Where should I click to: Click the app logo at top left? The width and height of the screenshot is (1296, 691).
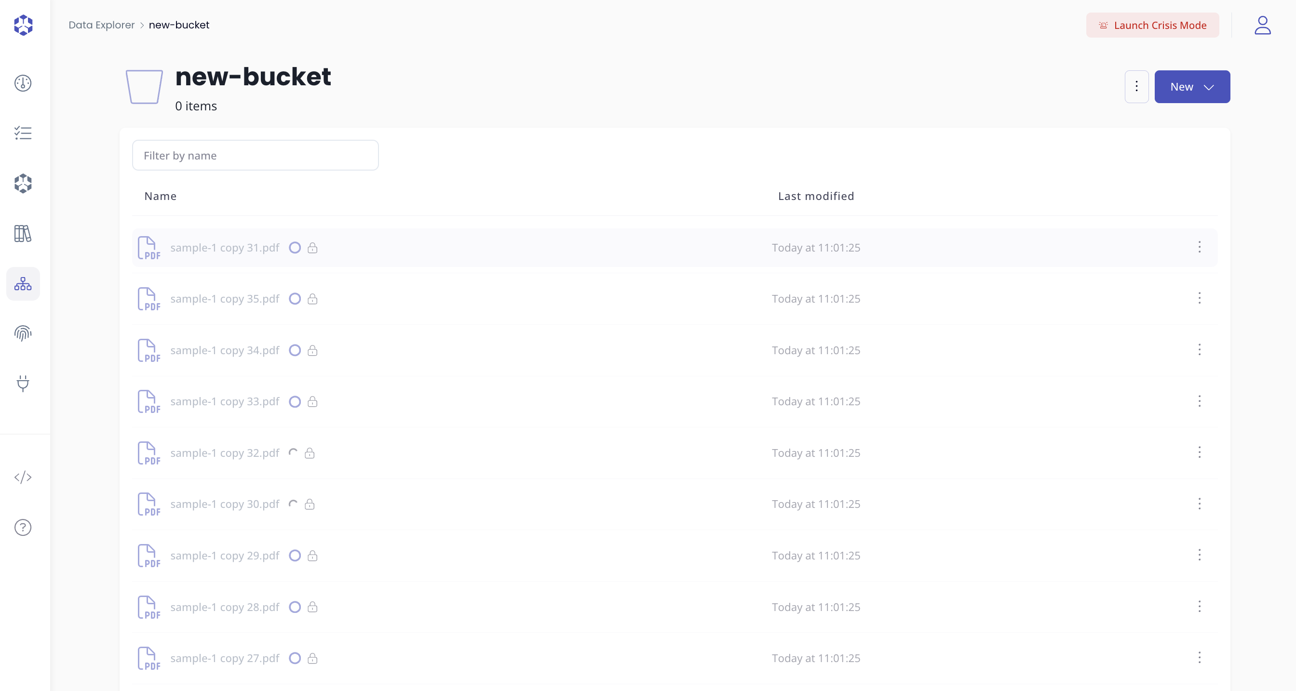[x=23, y=25]
